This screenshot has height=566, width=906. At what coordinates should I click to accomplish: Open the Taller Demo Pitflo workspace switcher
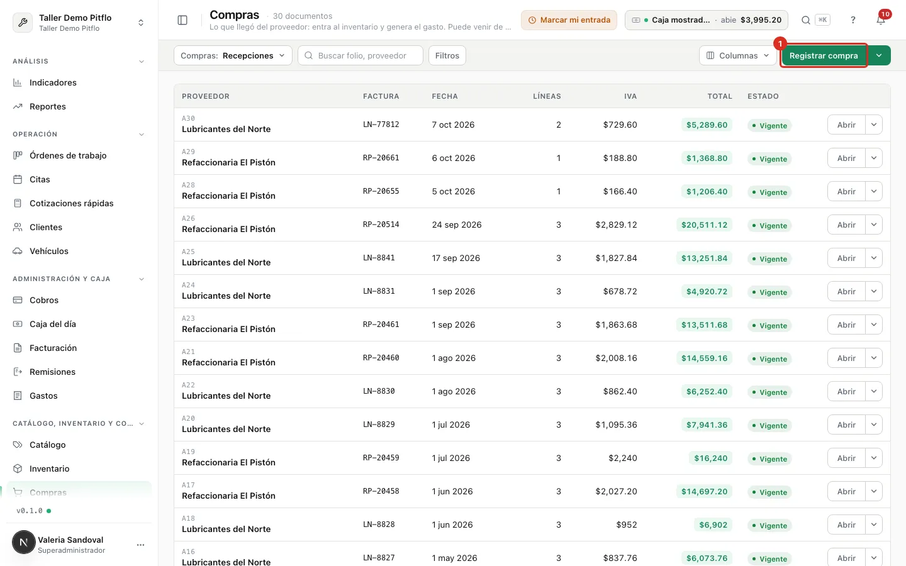coord(79,23)
